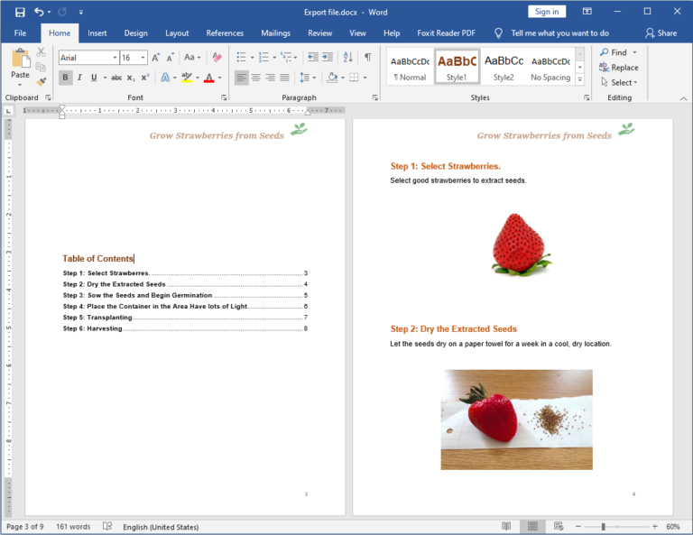693x535 pixels.
Task: Apply the No Spacing style
Action: (x=550, y=67)
